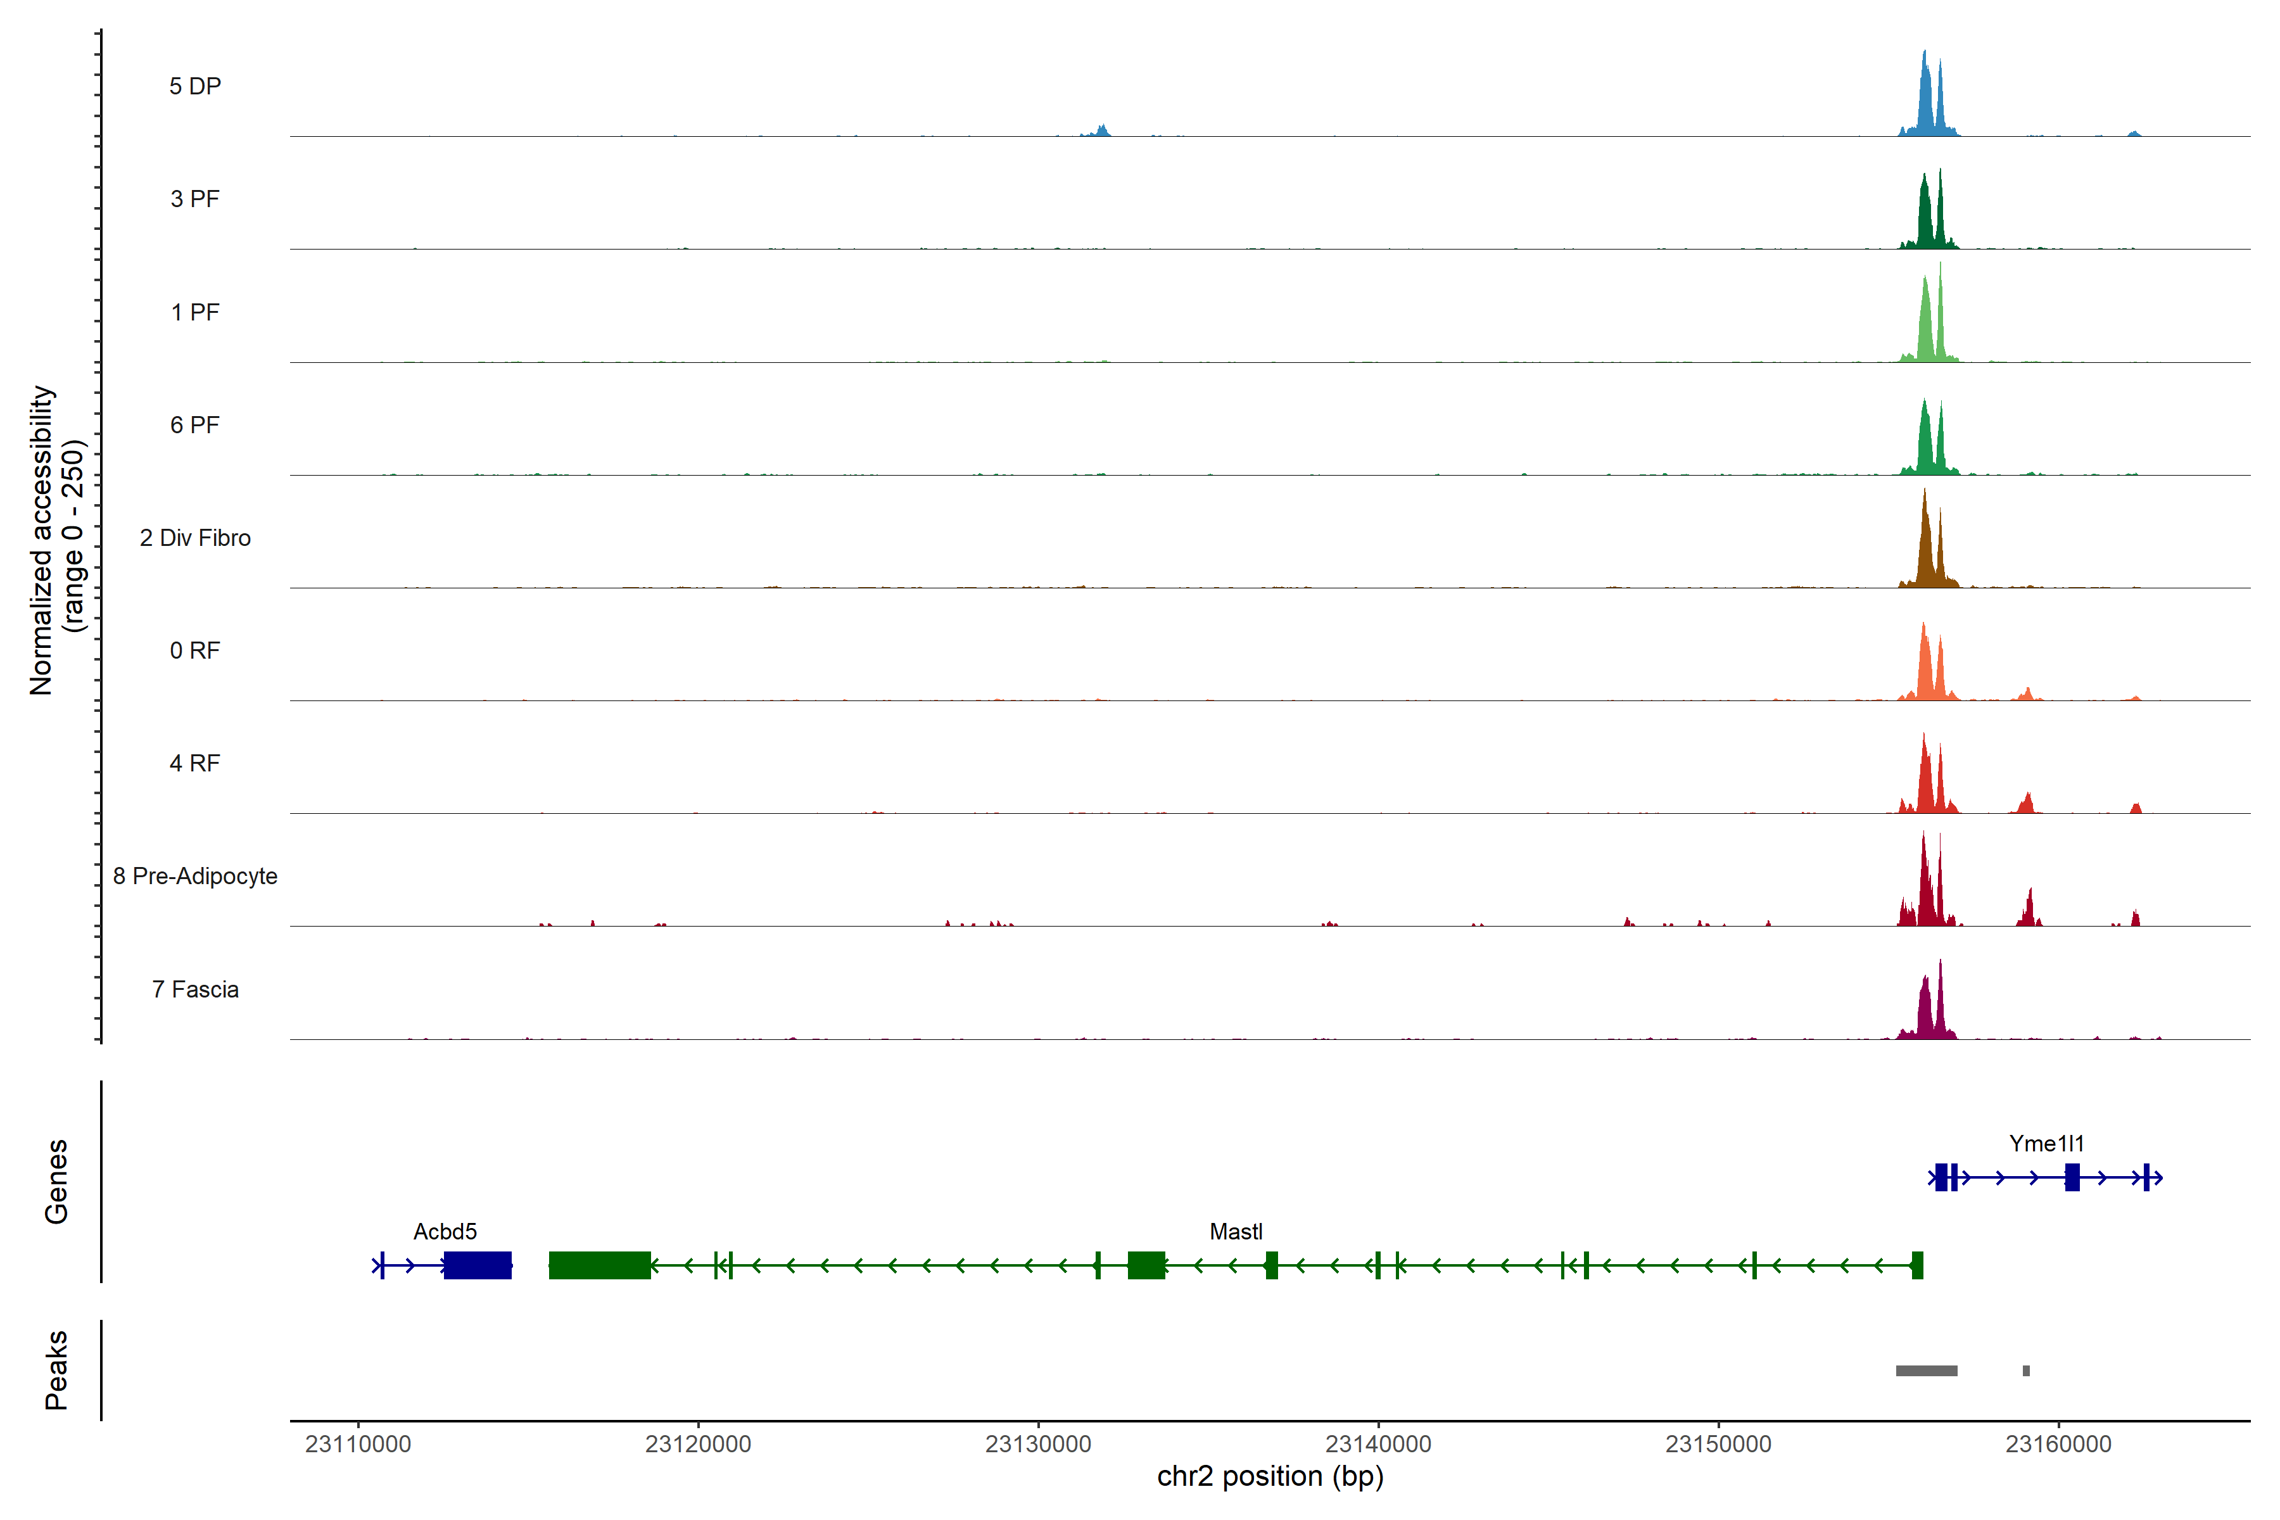
Task: Click the 23110000 axis tick label
Action: pos(358,1445)
